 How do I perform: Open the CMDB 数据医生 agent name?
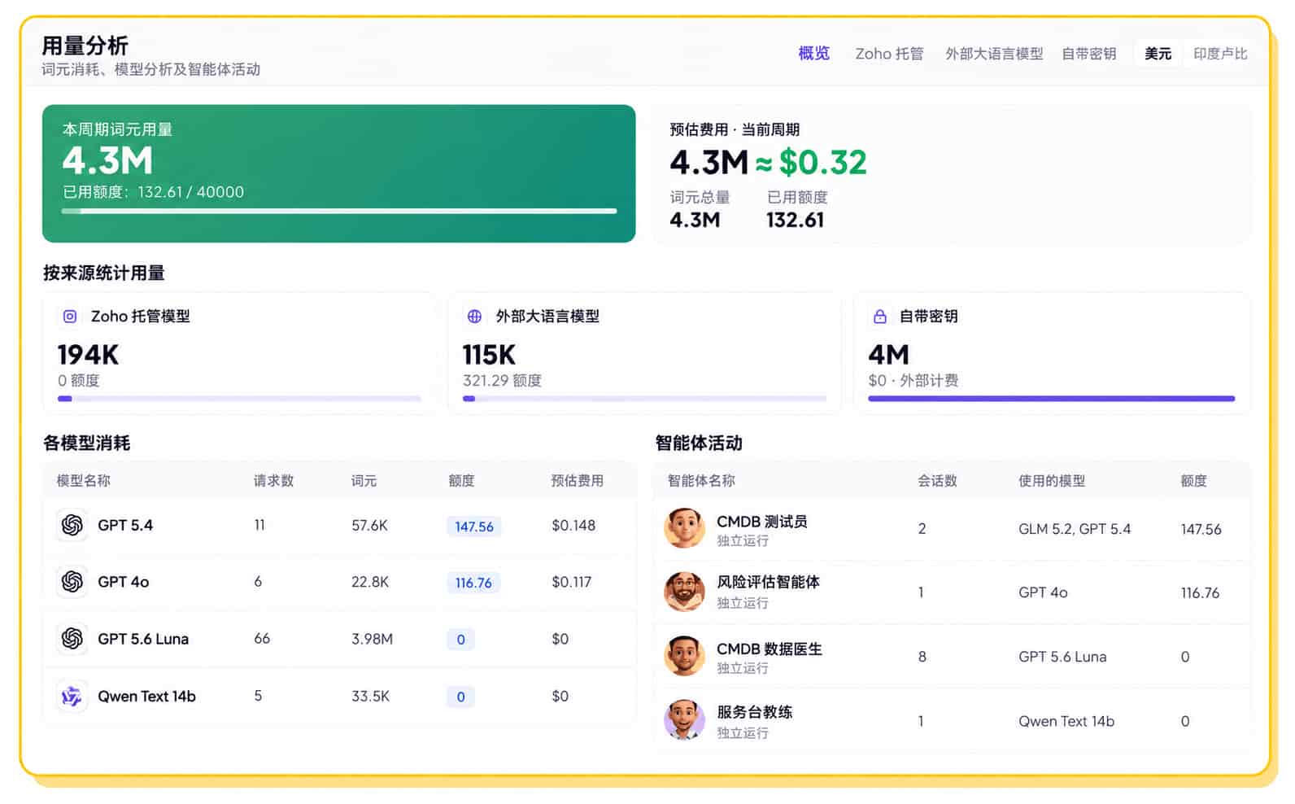pyautogui.click(x=770, y=649)
